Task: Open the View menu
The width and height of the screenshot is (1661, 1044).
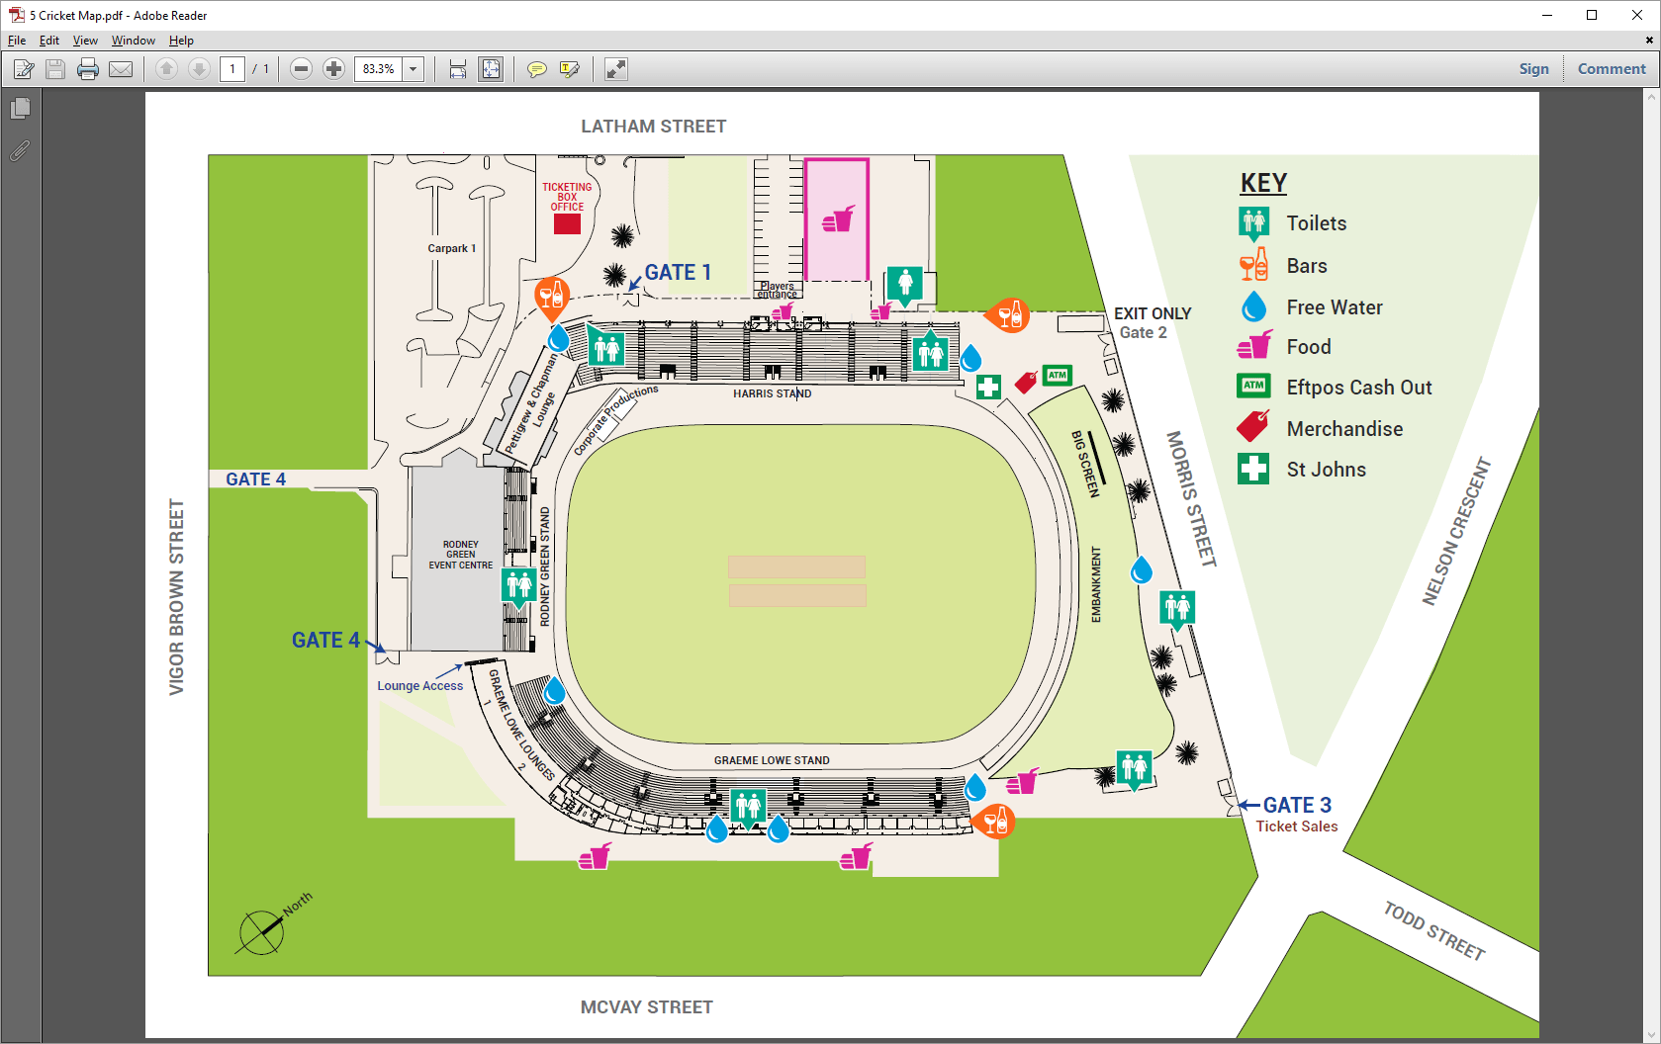Action: pos(85,41)
